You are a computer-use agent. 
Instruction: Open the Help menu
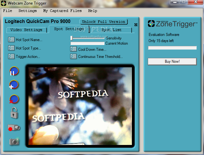click(x=93, y=11)
